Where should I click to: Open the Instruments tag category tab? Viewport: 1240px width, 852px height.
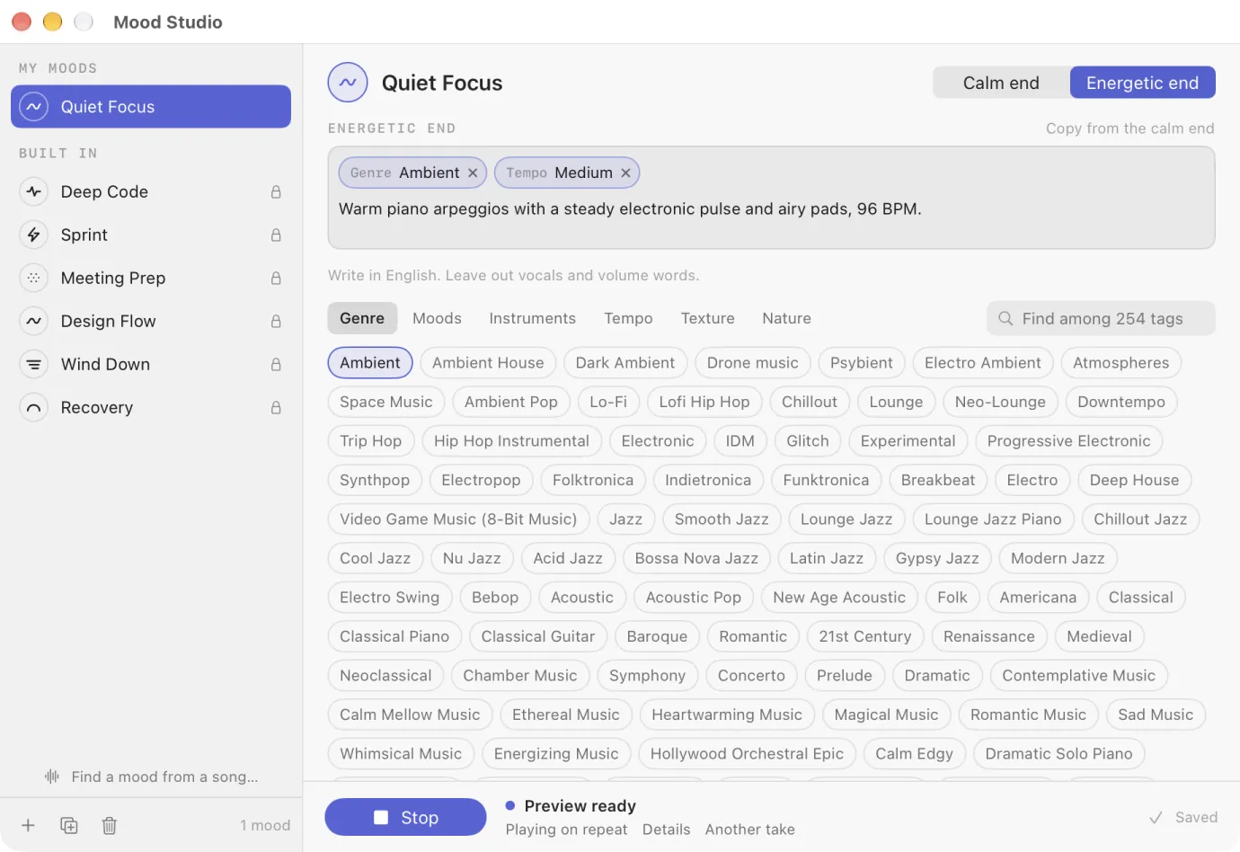[532, 318]
